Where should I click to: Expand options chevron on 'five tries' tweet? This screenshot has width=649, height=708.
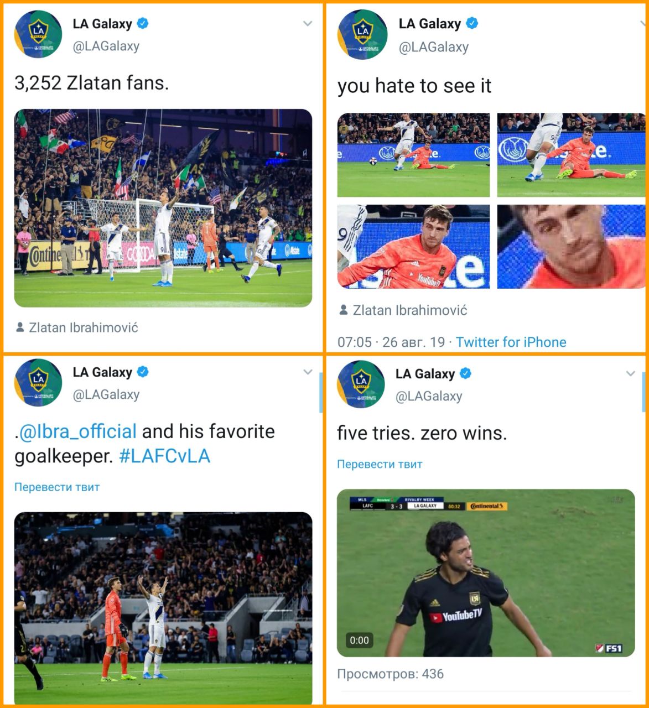(x=630, y=374)
